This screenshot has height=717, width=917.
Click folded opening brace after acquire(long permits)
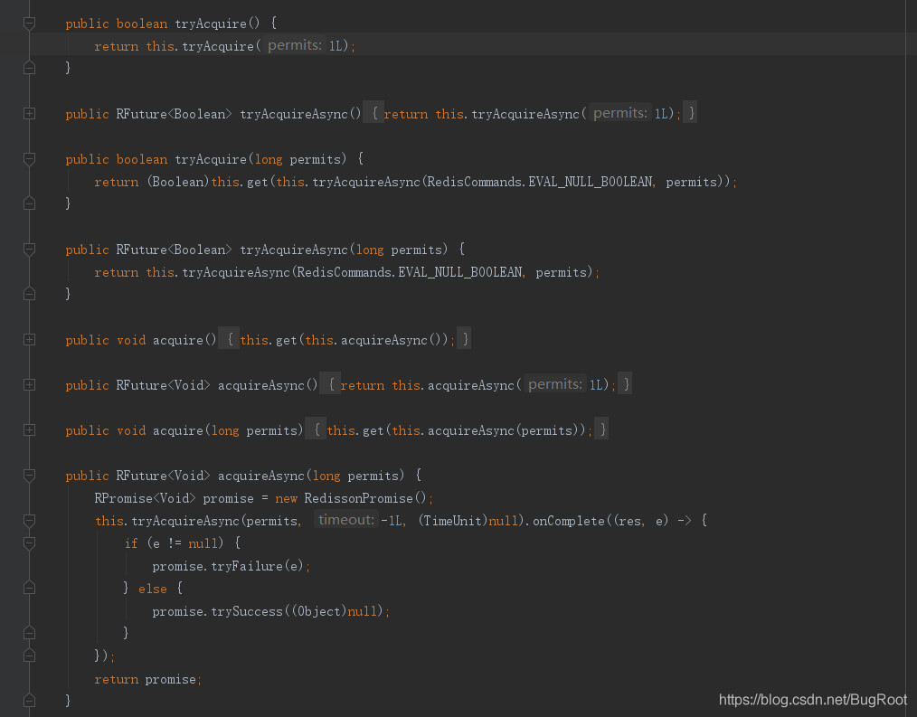316,429
